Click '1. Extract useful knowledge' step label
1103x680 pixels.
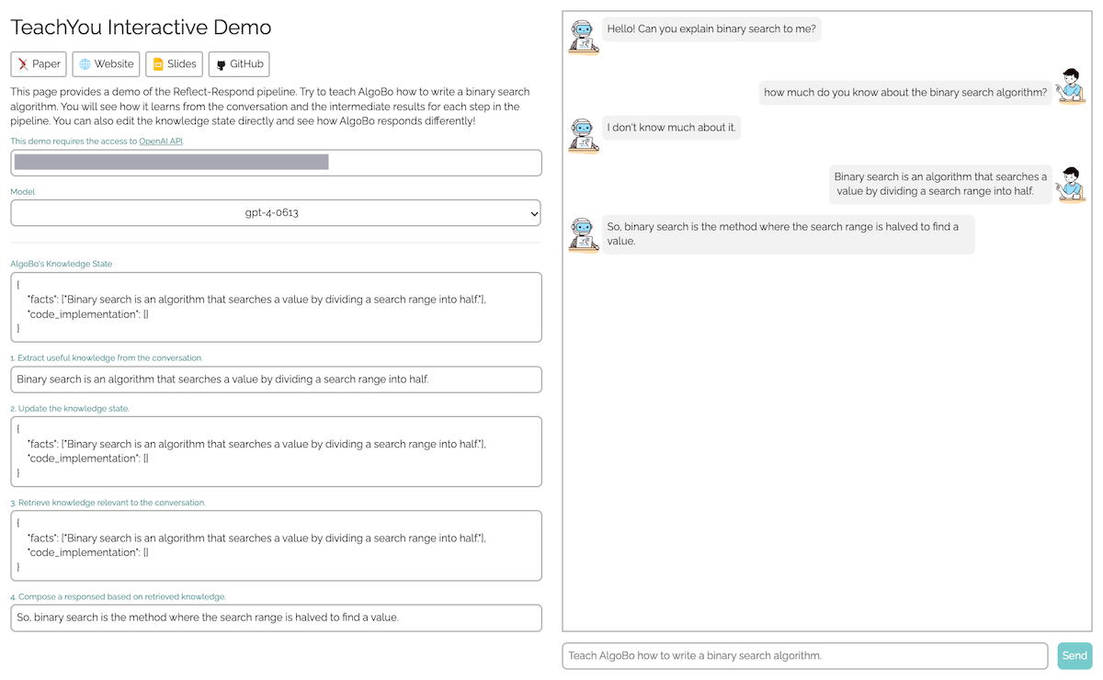point(107,357)
